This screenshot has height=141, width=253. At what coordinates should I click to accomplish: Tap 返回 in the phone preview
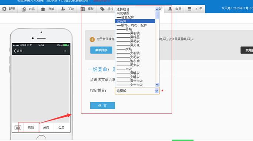pyautogui.click(x=18, y=51)
